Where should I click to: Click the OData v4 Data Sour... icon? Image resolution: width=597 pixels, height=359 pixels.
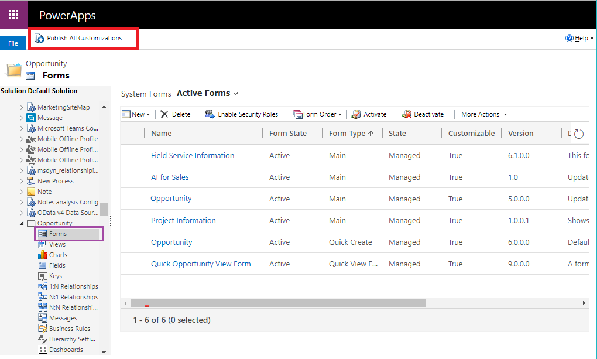pyautogui.click(x=31, y=213)
